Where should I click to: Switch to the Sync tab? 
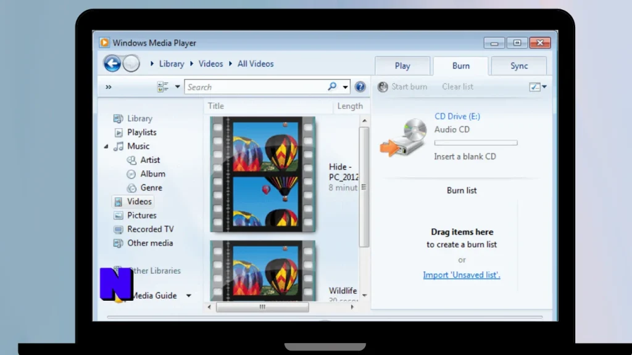(519, 66)
